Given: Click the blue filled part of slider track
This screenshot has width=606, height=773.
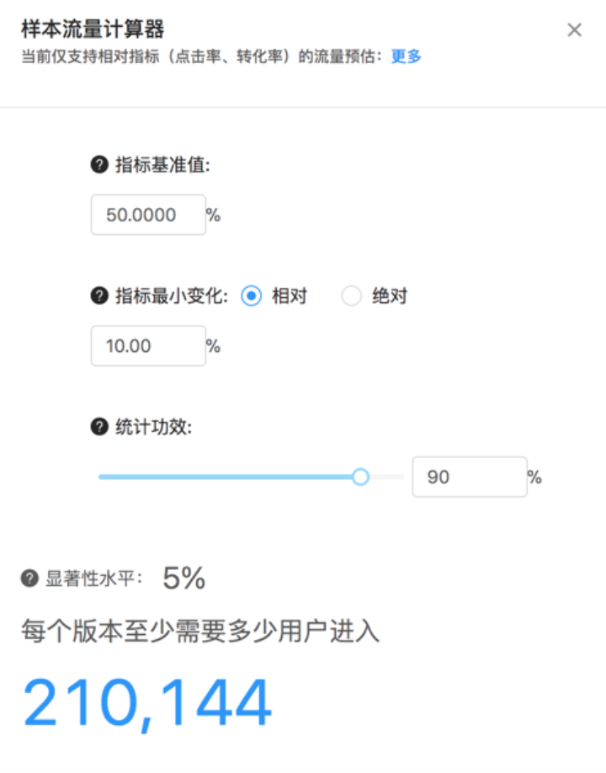Looking at the screenshot, I should (226, 477).
